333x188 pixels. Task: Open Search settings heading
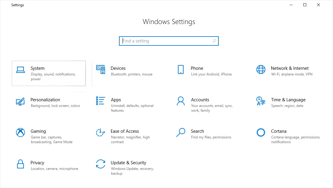[197, 131]
